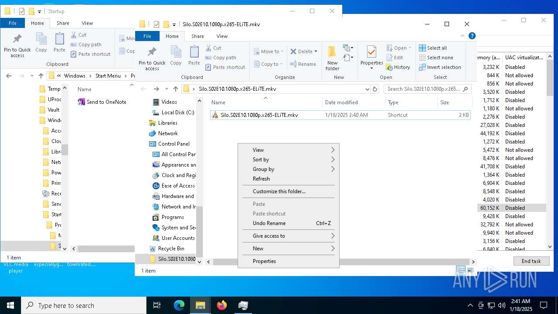Expand address bar history dropdown

(x=367, y=89)
